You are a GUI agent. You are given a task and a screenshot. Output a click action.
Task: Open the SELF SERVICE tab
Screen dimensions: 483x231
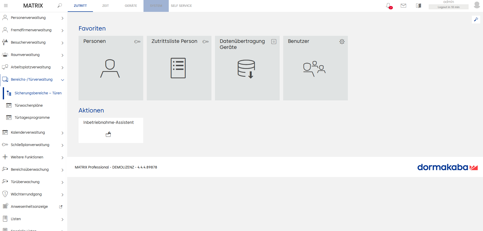coord(181,6)
